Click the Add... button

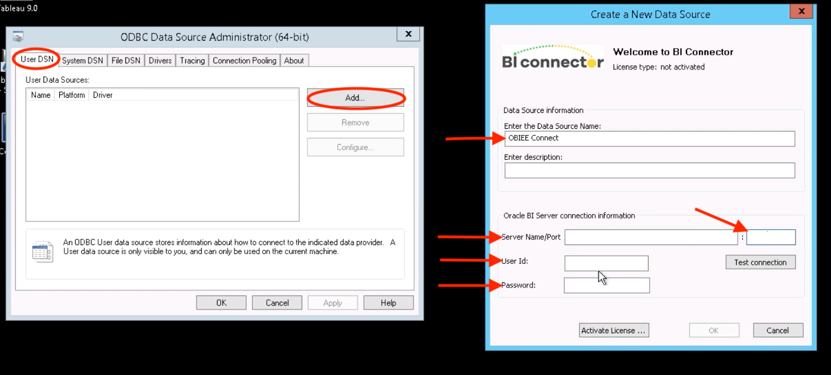(x=355, y=98)
